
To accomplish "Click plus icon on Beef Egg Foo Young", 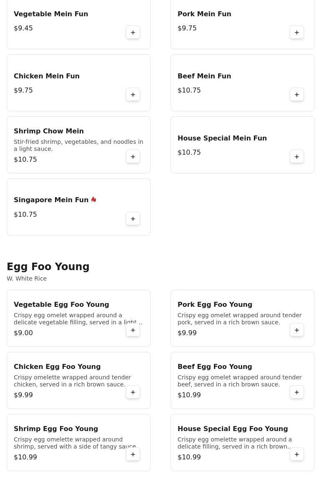I will click(297, 392).
